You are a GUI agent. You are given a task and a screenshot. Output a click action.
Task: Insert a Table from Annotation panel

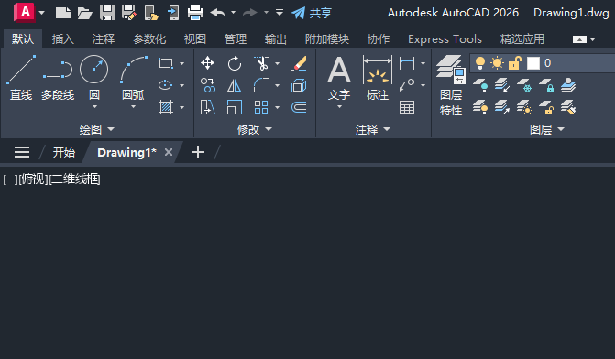(x=407, y=107)
